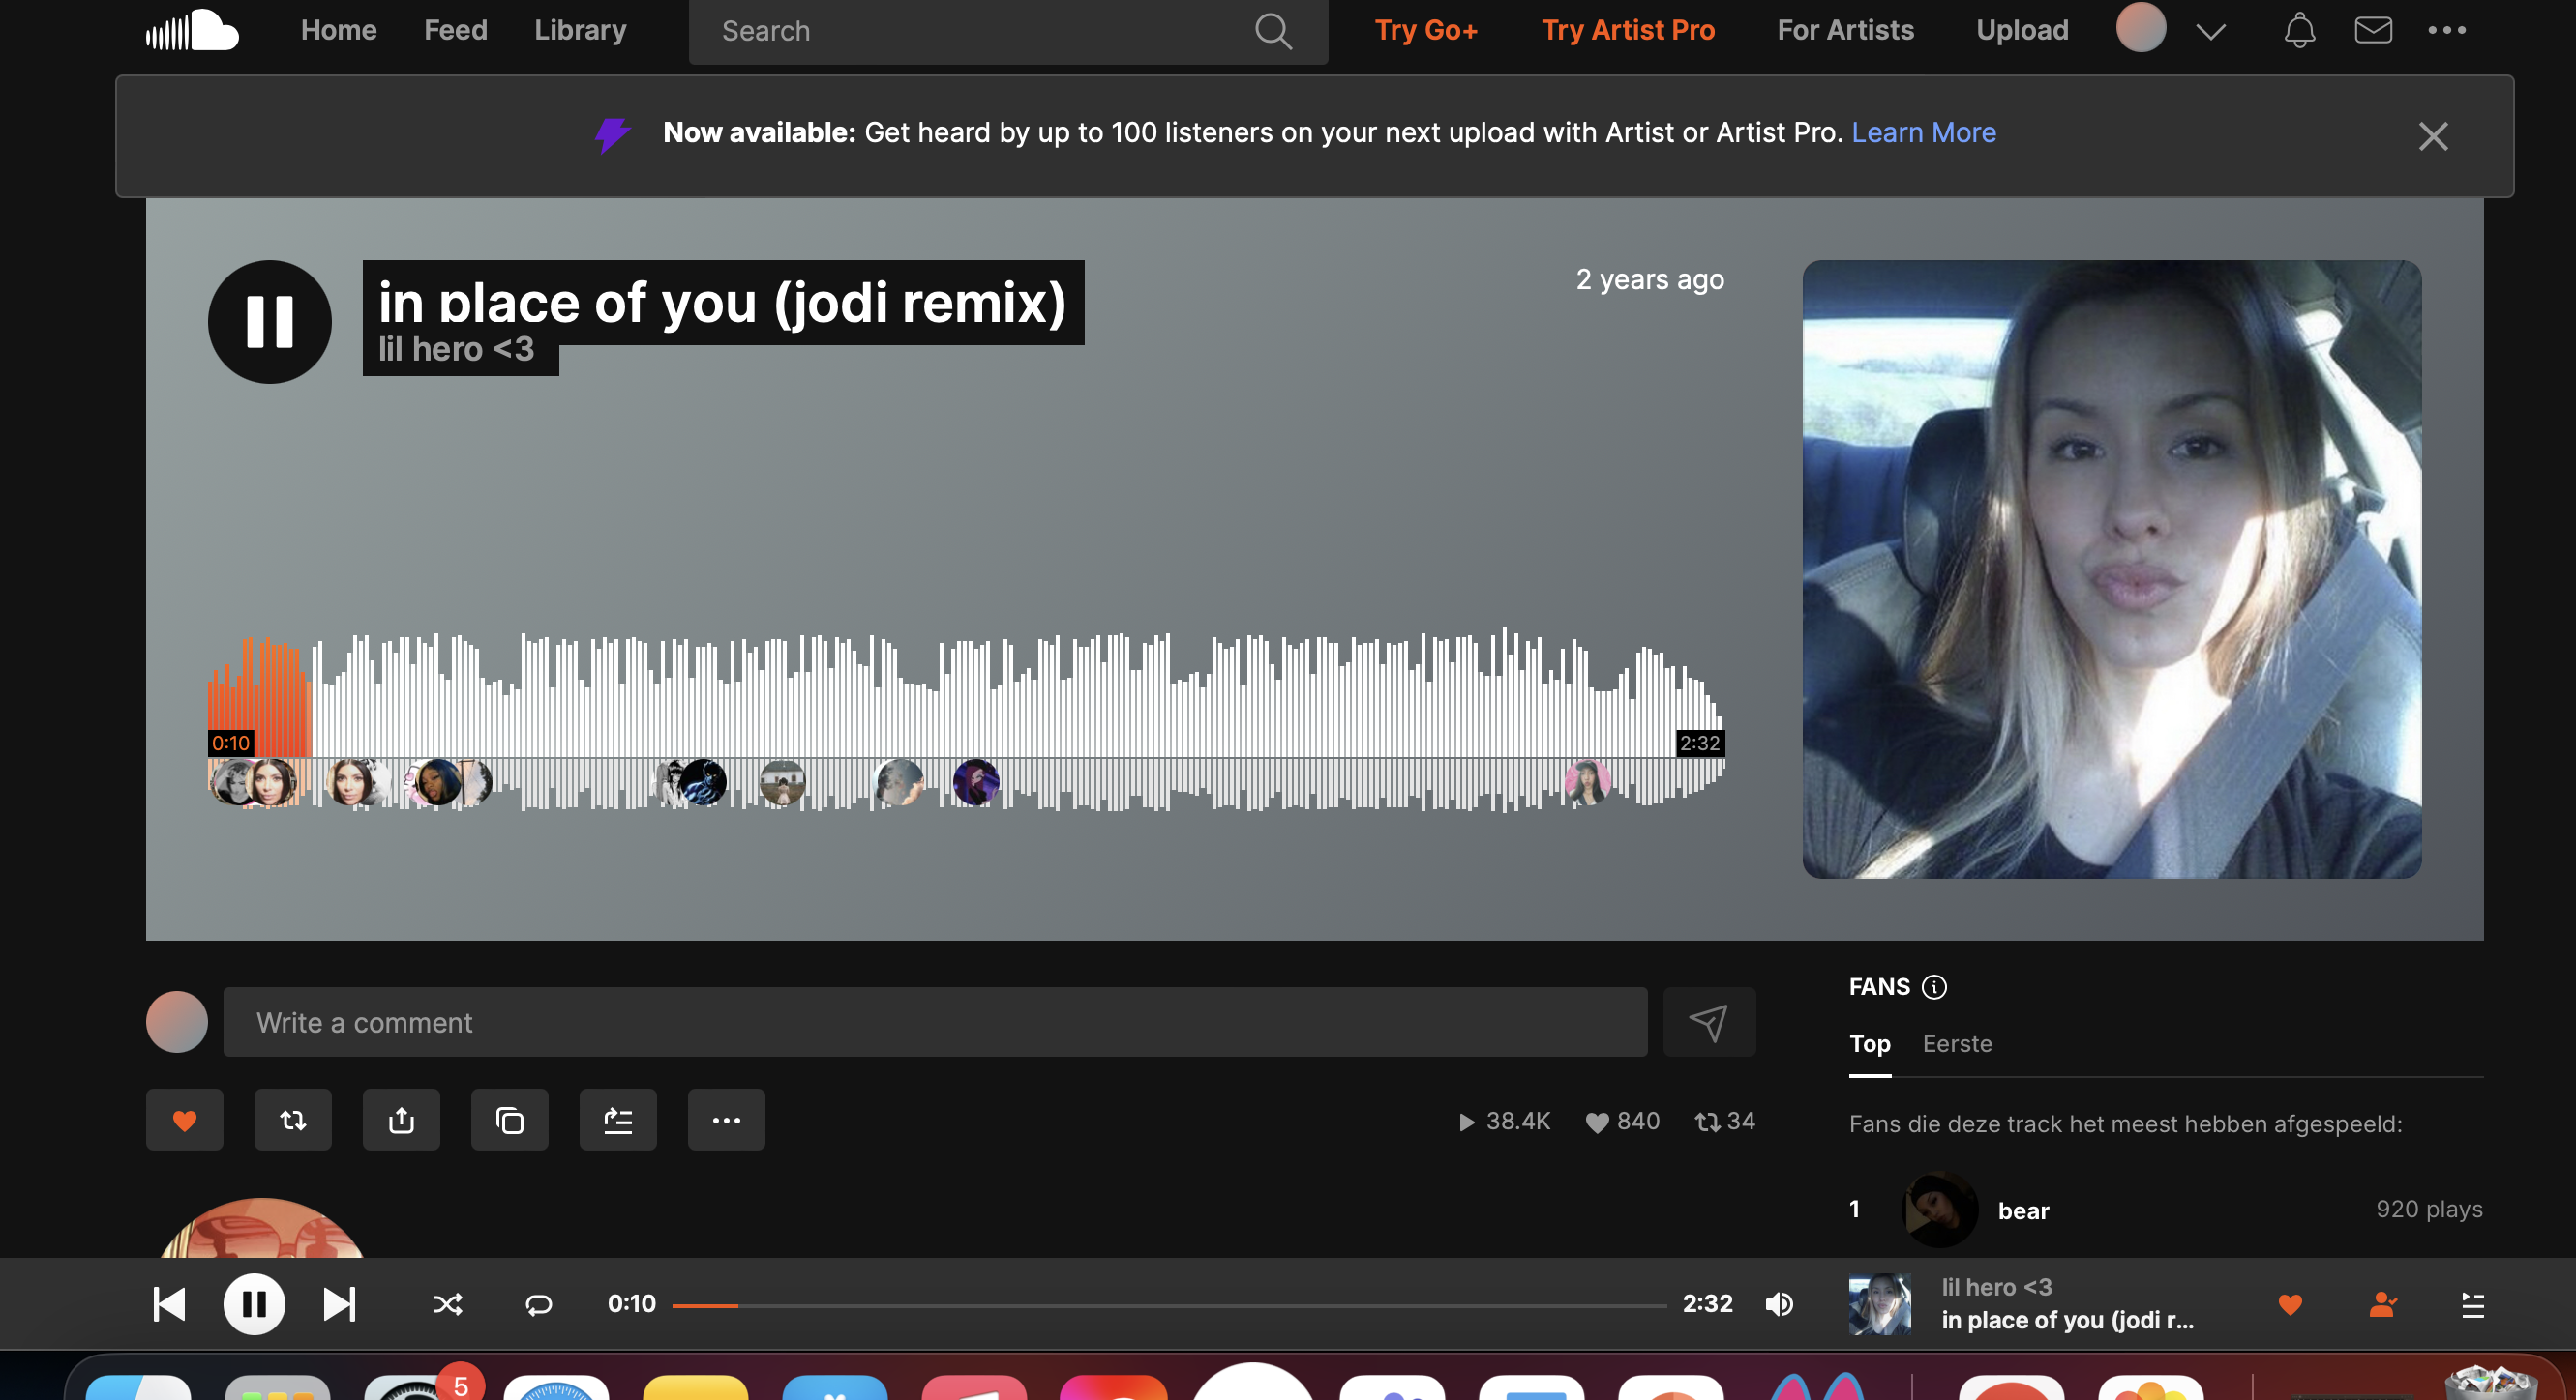
Task: Share the track
Action: [401, 1121]
